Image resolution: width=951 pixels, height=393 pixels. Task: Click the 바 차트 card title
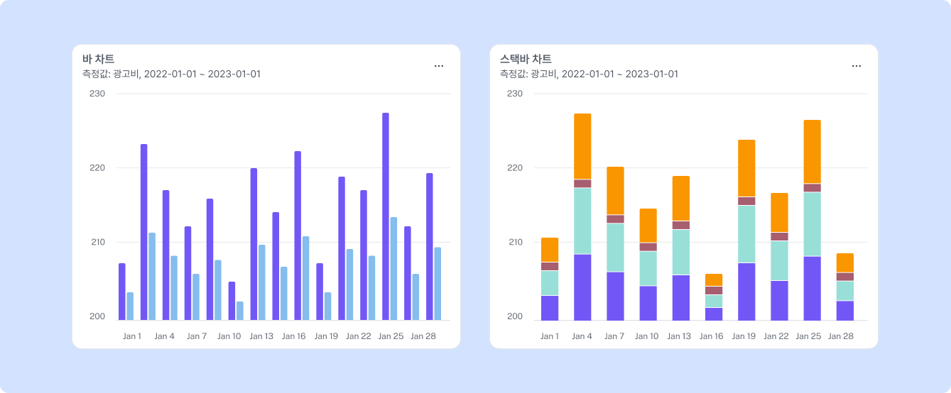click(98, 59)
